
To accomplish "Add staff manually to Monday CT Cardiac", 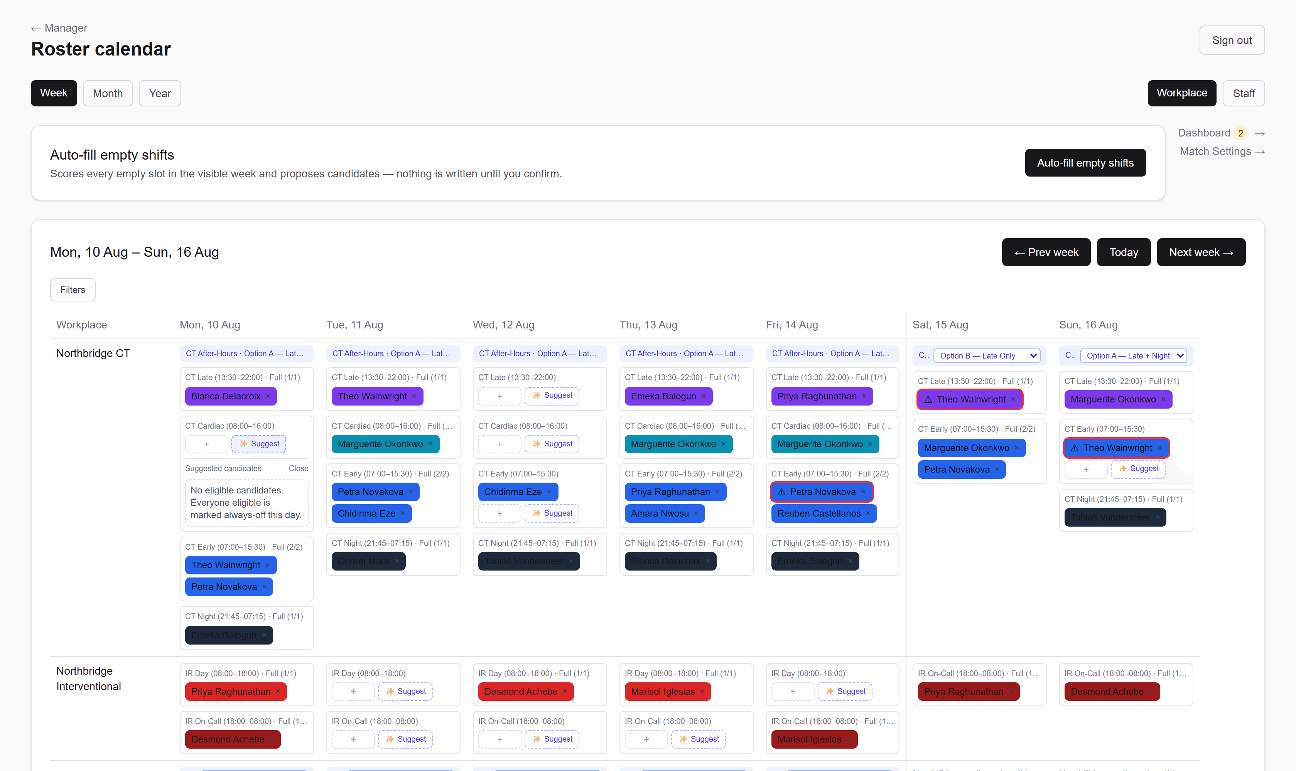I will pos(206,444).
